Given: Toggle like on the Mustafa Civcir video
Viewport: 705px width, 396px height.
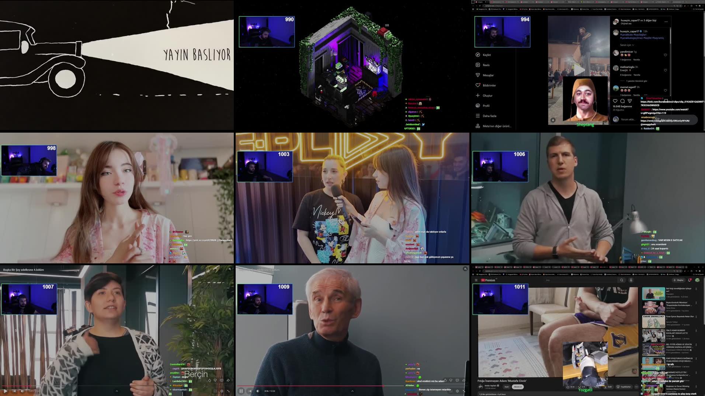Looking at the screenshot, I should (x=568, y=386).
